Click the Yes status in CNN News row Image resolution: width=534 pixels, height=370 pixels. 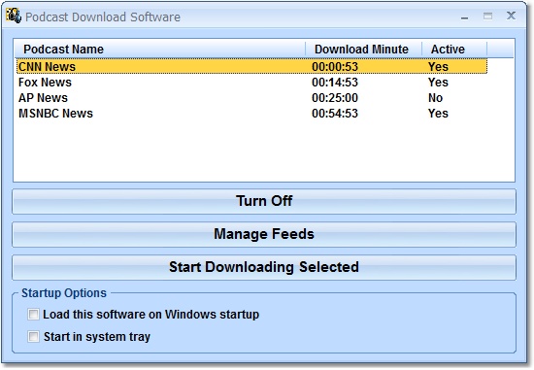pos(438,66)
